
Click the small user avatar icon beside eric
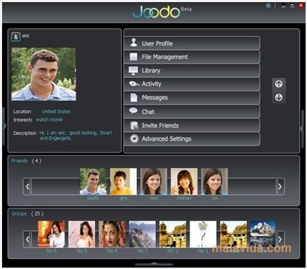[16, 36]
